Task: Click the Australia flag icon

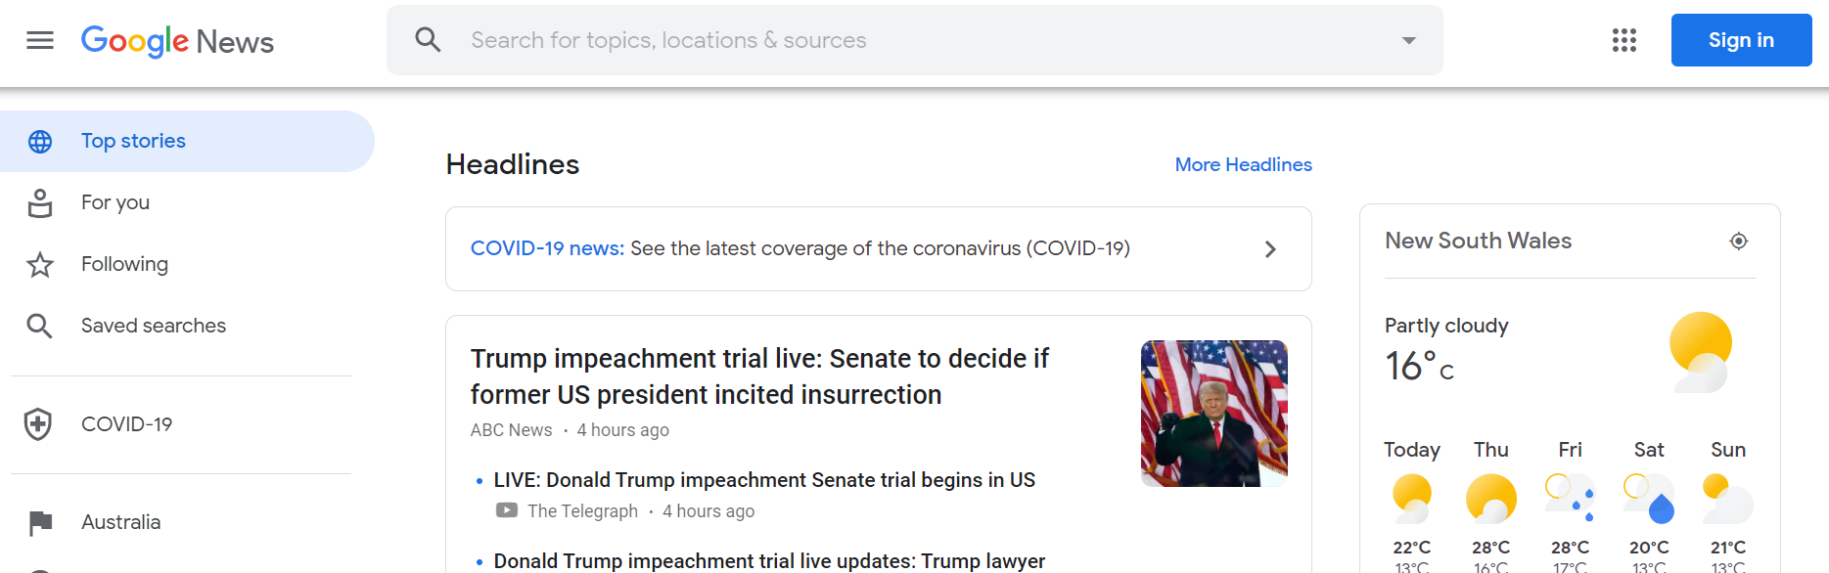Action: click(40, 523)
